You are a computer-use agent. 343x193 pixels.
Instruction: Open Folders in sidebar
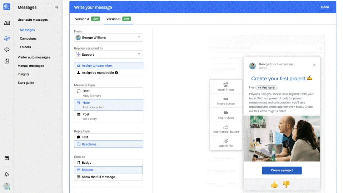point(25,47)
